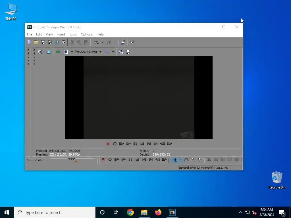291x218 pixels.
Task: Close the preview window docking X
Action: pyautogui.click(x=34, y=50)
